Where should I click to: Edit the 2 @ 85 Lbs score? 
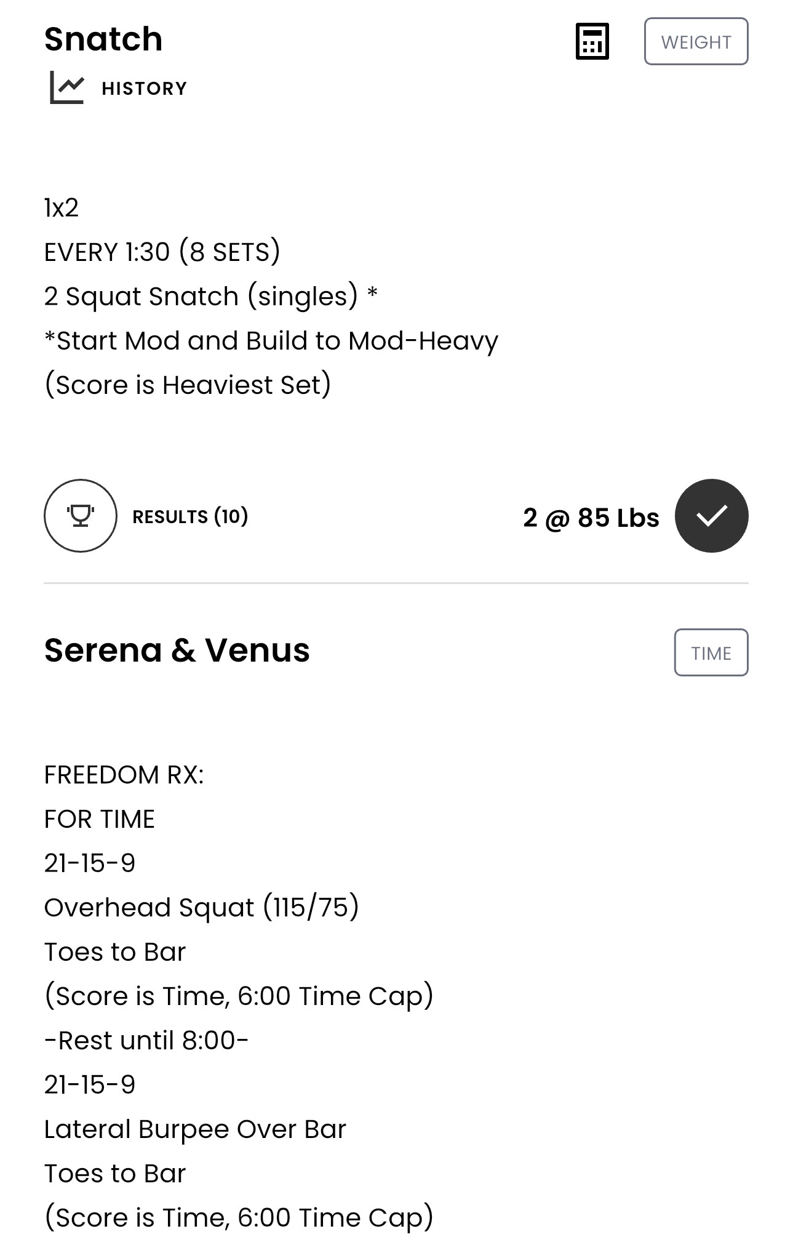pos(591,518)
